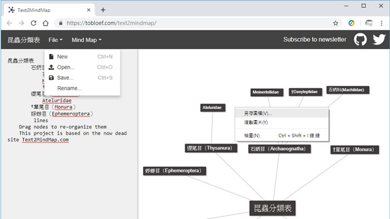Choose Save... from the File menu
Screen dimensions: 390x219
pyautogui.click(x=82, y=78)
